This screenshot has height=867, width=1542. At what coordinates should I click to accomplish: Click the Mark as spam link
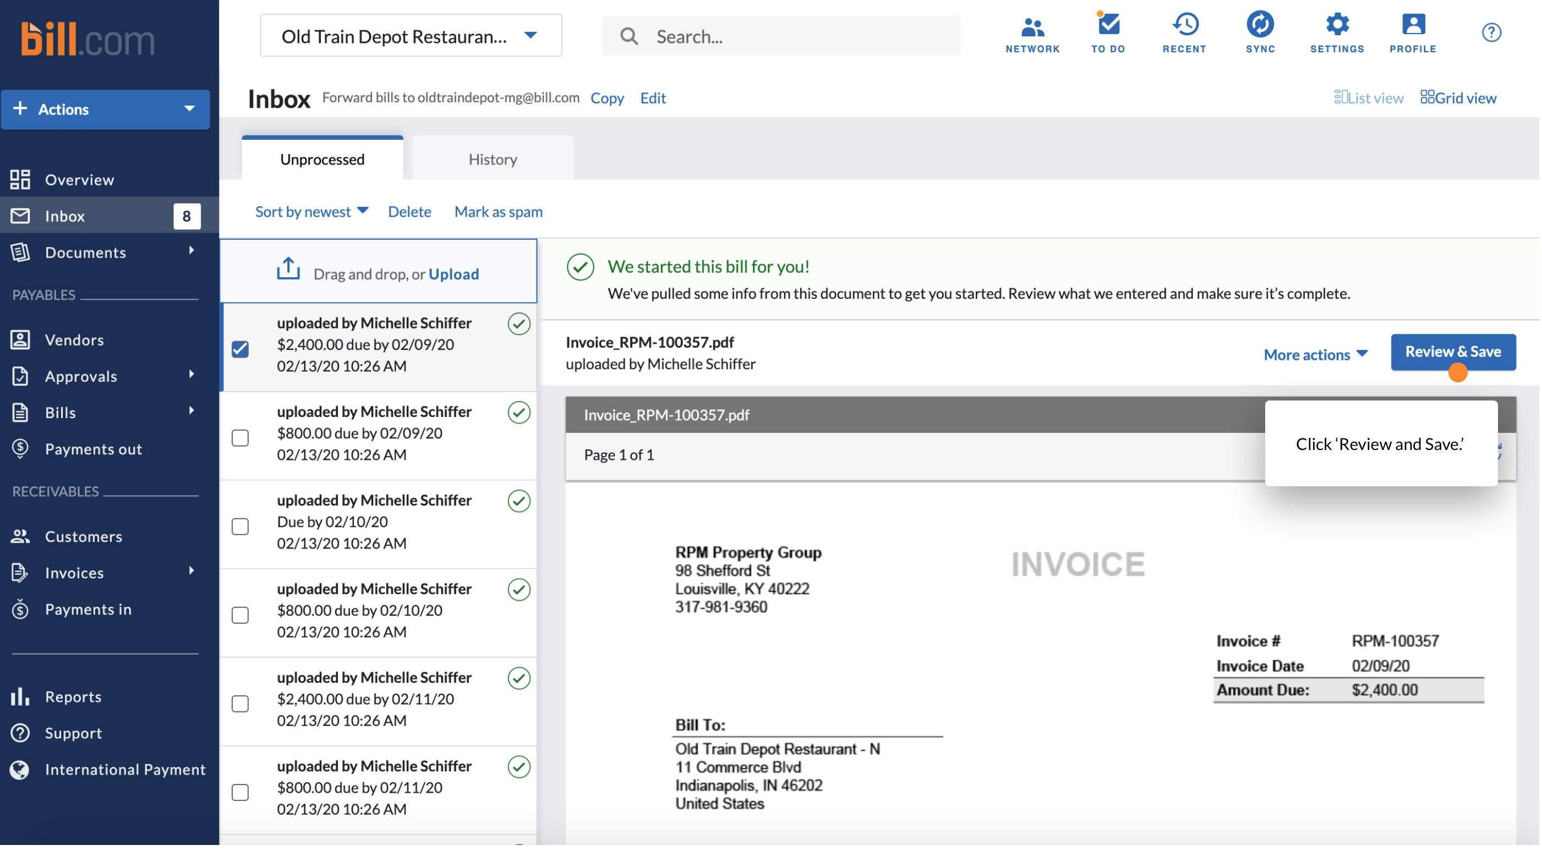498,212
